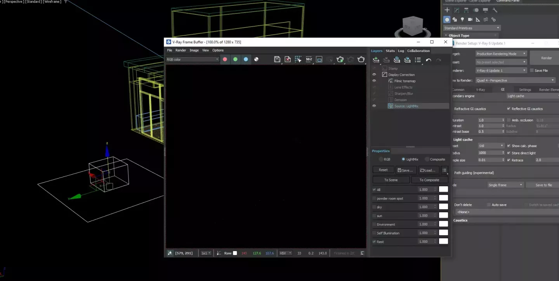This screenshot has width=559, height=281.
Task: Open the Quad 4 - Perspective dropdown
Action: tap(516, 80)
